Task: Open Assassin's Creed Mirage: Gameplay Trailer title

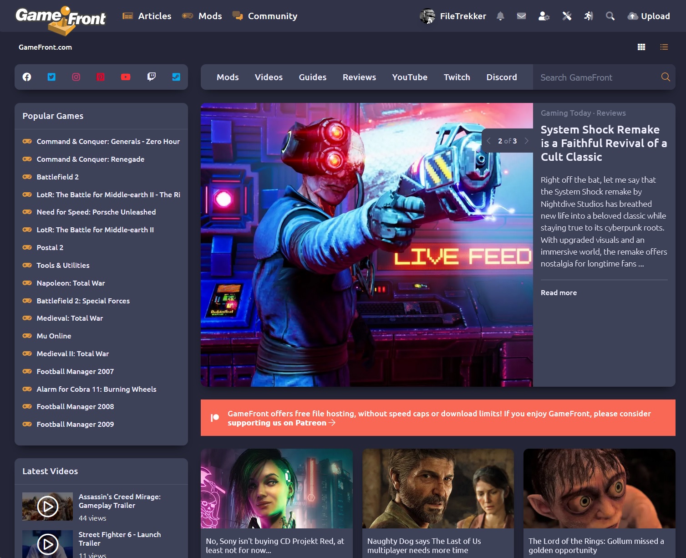Action: coord(119,501)
